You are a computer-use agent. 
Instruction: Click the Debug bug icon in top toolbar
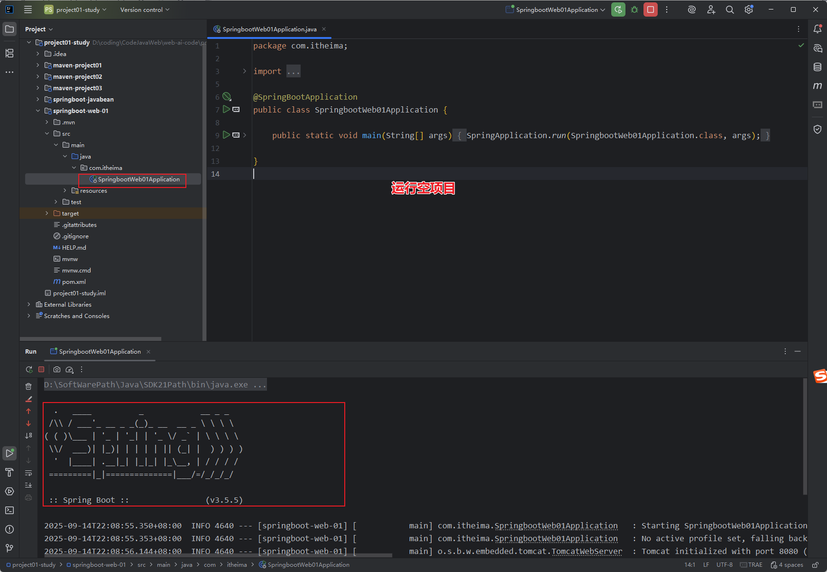point(634,9)
